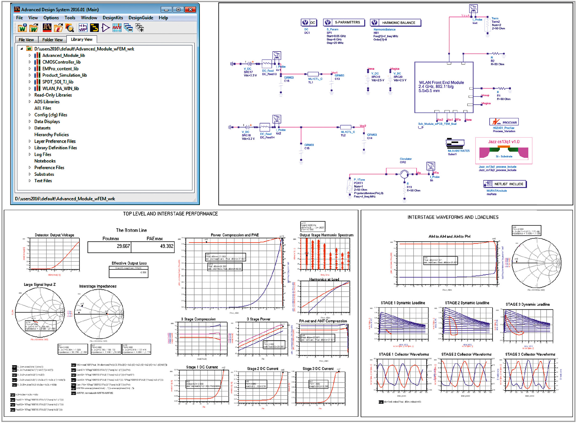This screenshot has width=578, height=424.
Task: Expand the WLAN_PA_WIN_lib library
Action: coord(30,88)
